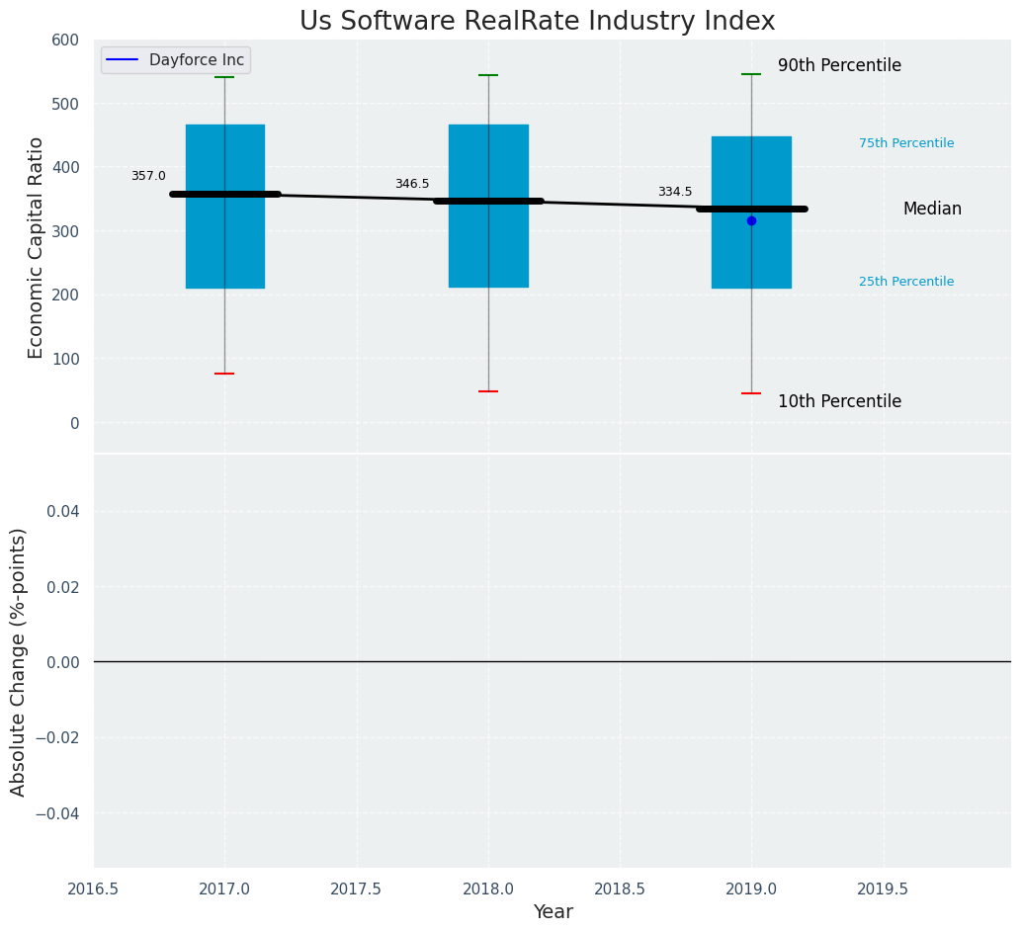Click the green 2017 upper whisker cap
Image resolution: width=1022 pixels, height=931 pixels.
(225, 77)
